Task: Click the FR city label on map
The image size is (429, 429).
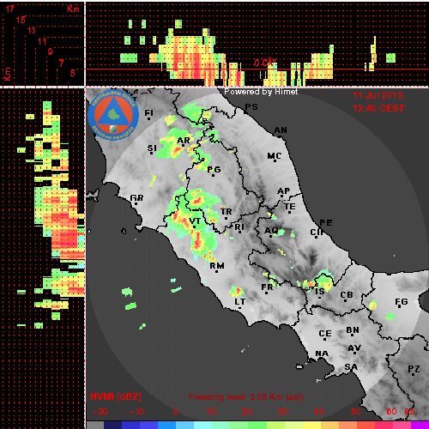Action: click(267, 287)
